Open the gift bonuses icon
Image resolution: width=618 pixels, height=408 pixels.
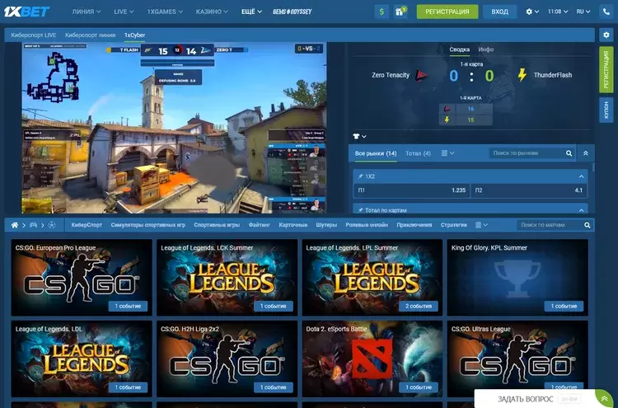400,12
